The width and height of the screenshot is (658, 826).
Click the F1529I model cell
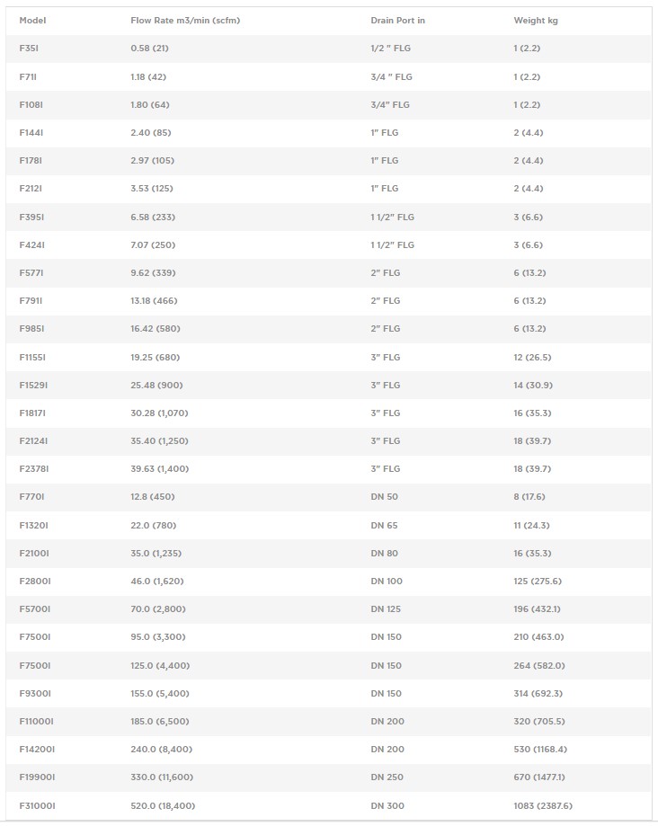pos(33,386)
